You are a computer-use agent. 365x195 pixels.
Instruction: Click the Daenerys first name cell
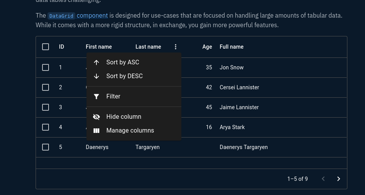coord(97,147)
